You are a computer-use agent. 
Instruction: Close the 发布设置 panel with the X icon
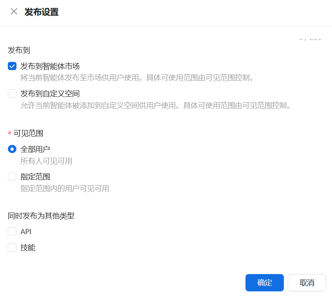[x=14, y=12]
